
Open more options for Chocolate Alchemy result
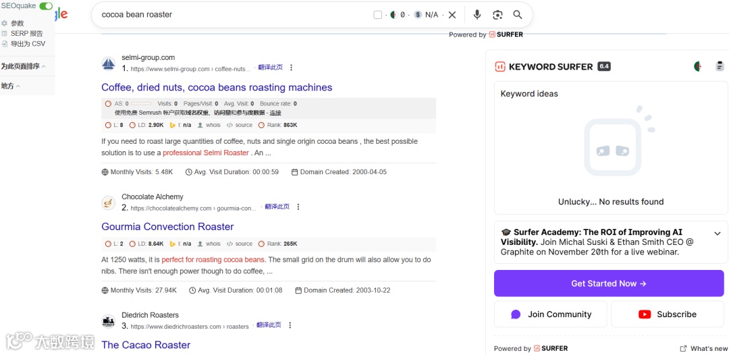298,207
